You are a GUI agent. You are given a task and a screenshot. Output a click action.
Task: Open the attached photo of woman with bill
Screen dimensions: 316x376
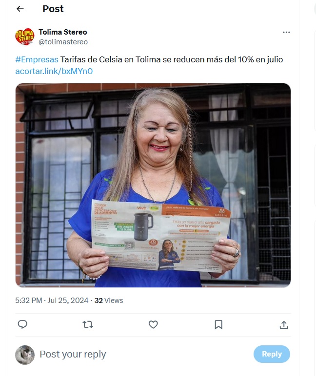tap(153, 185)
